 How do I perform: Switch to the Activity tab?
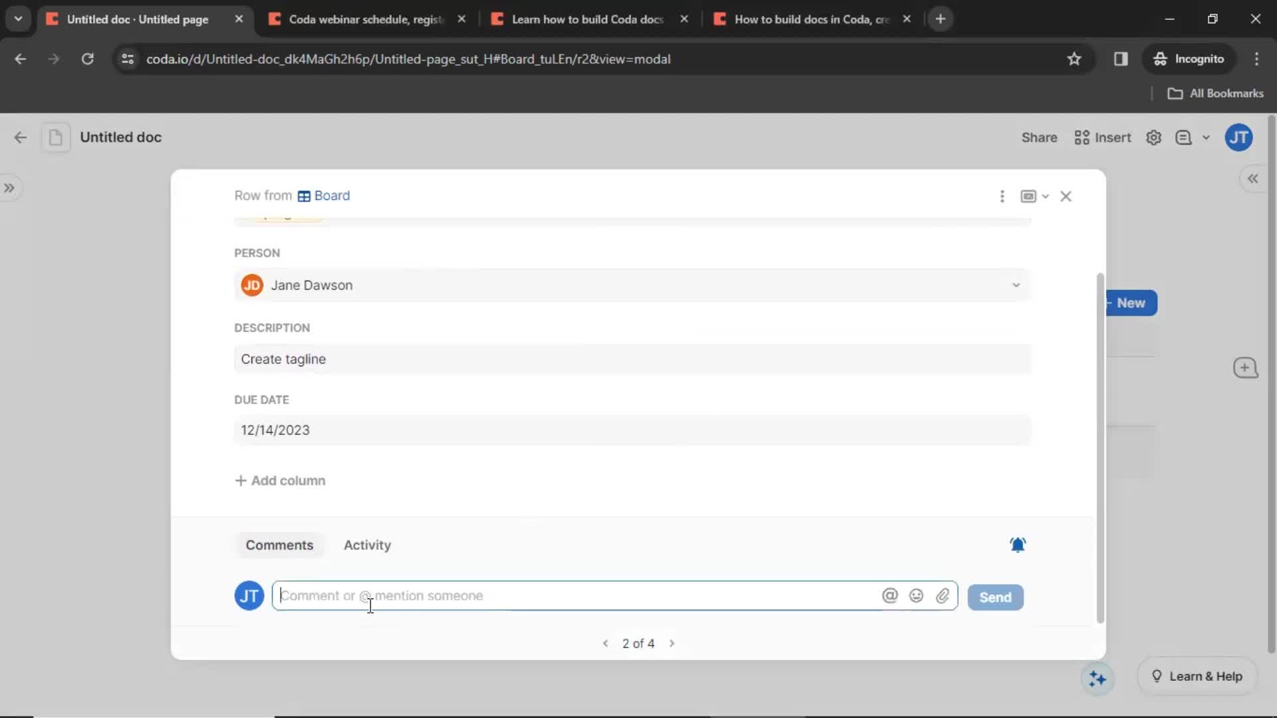tap(368, 544)
